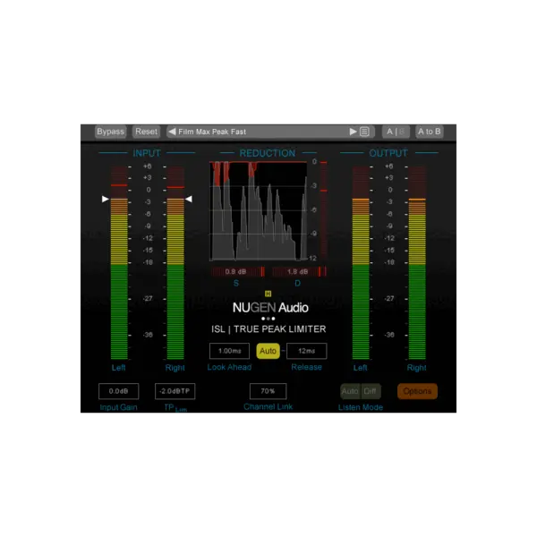Click the yellow H hold indicator
Image resolution: width=537 pixels, height=537 pixels.
(268, 294)
